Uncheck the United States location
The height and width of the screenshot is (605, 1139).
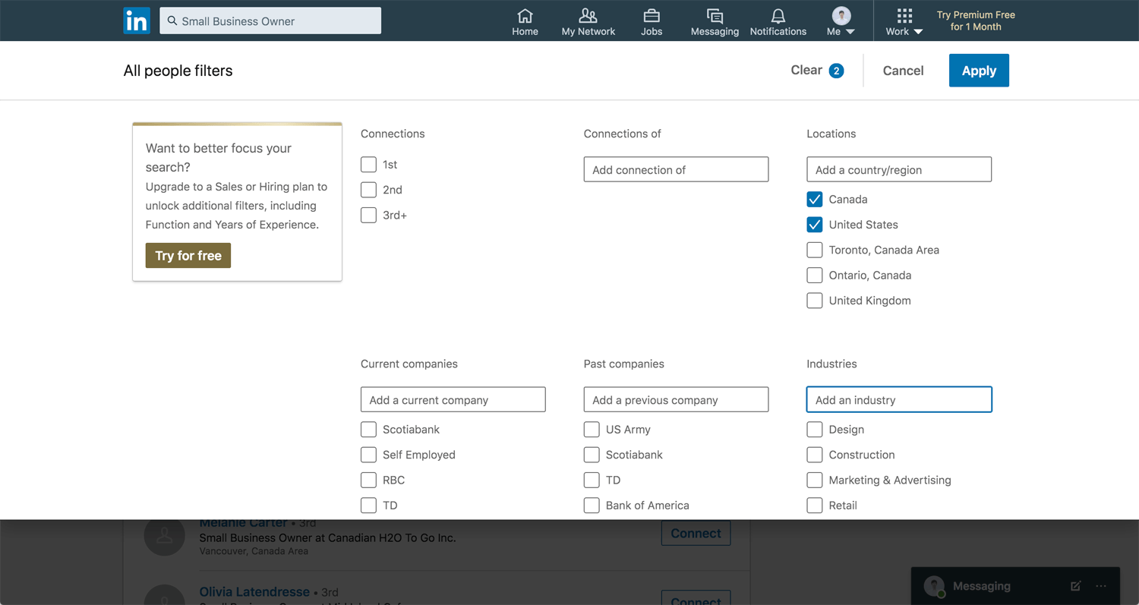[815, 225]
